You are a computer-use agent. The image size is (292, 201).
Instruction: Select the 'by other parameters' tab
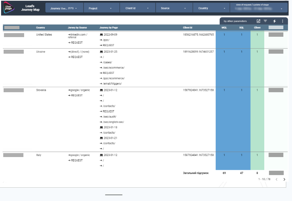click(235, 21)
